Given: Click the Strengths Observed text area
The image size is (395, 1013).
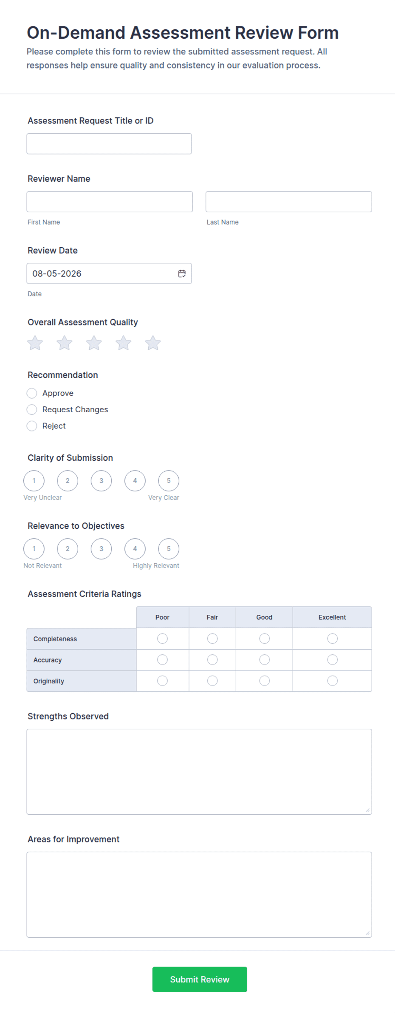Looking at the screenshot, I should (x=199, y=772).
